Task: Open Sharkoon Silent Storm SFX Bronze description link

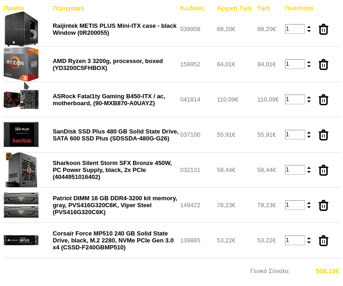Action: point(112,170)
